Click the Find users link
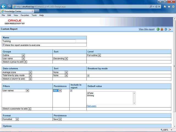176x132 pixels. point(91,106)
